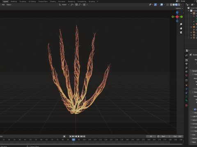The image size is (197, 147).
Task: Toggle proportional editing
Action: point(84,4)
